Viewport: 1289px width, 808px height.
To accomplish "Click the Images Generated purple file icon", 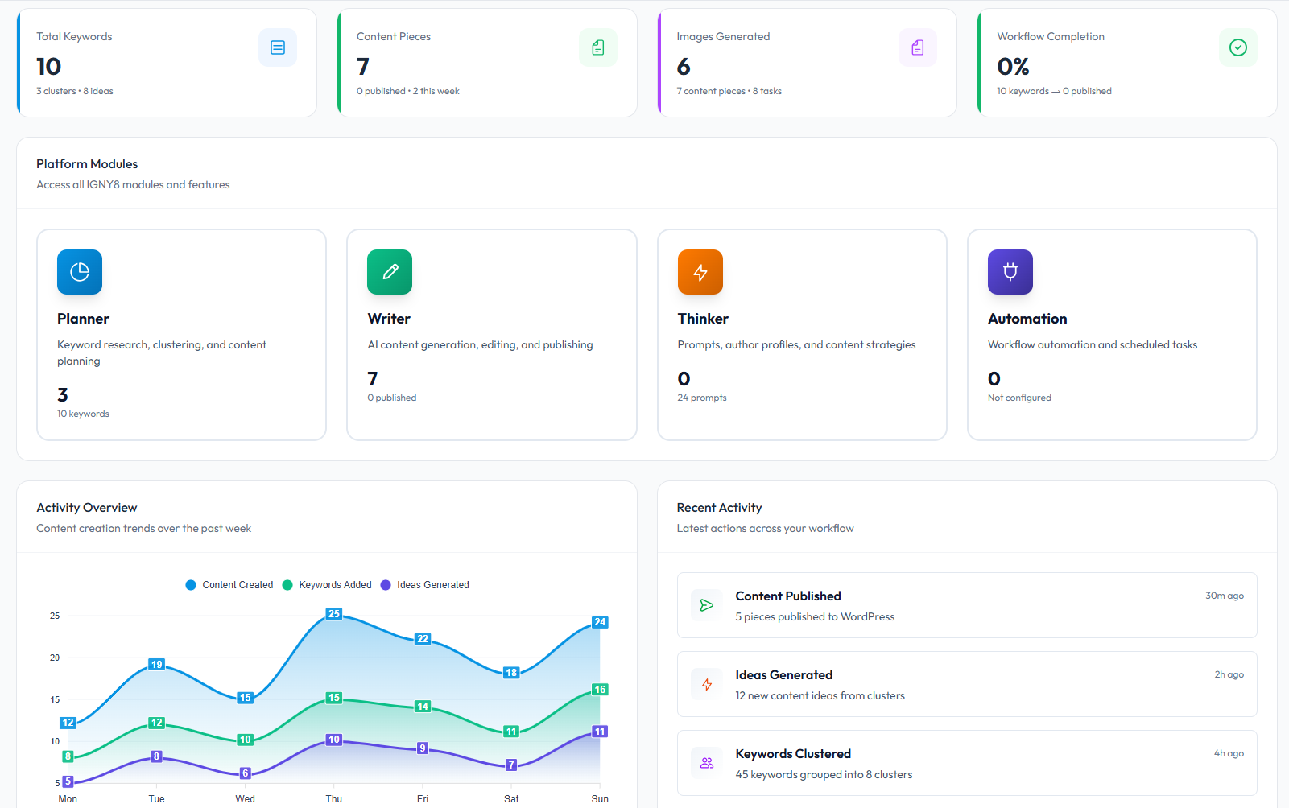I will 918,47.
